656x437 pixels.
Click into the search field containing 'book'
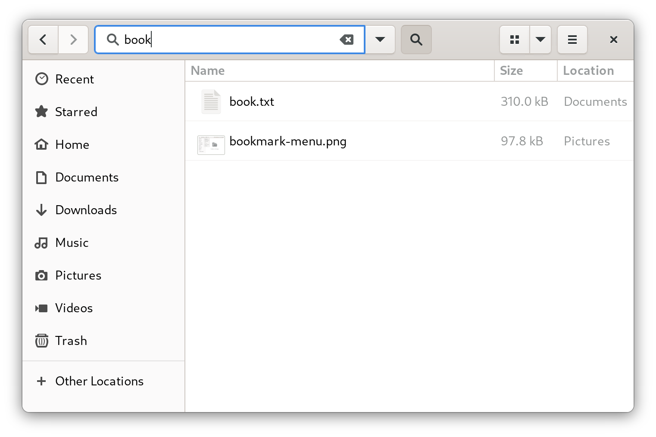coord(230,40)
